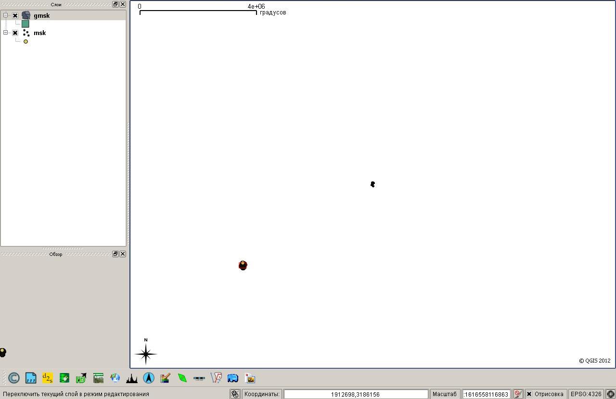This screenshot has width=616, height=399.
Task: Collapse the msk layer tree node
Action: click(x=6, y=33)
